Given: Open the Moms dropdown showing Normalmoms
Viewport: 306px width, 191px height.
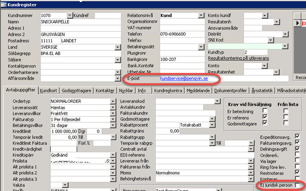Looking at the screenshot, I should point(251,173).
